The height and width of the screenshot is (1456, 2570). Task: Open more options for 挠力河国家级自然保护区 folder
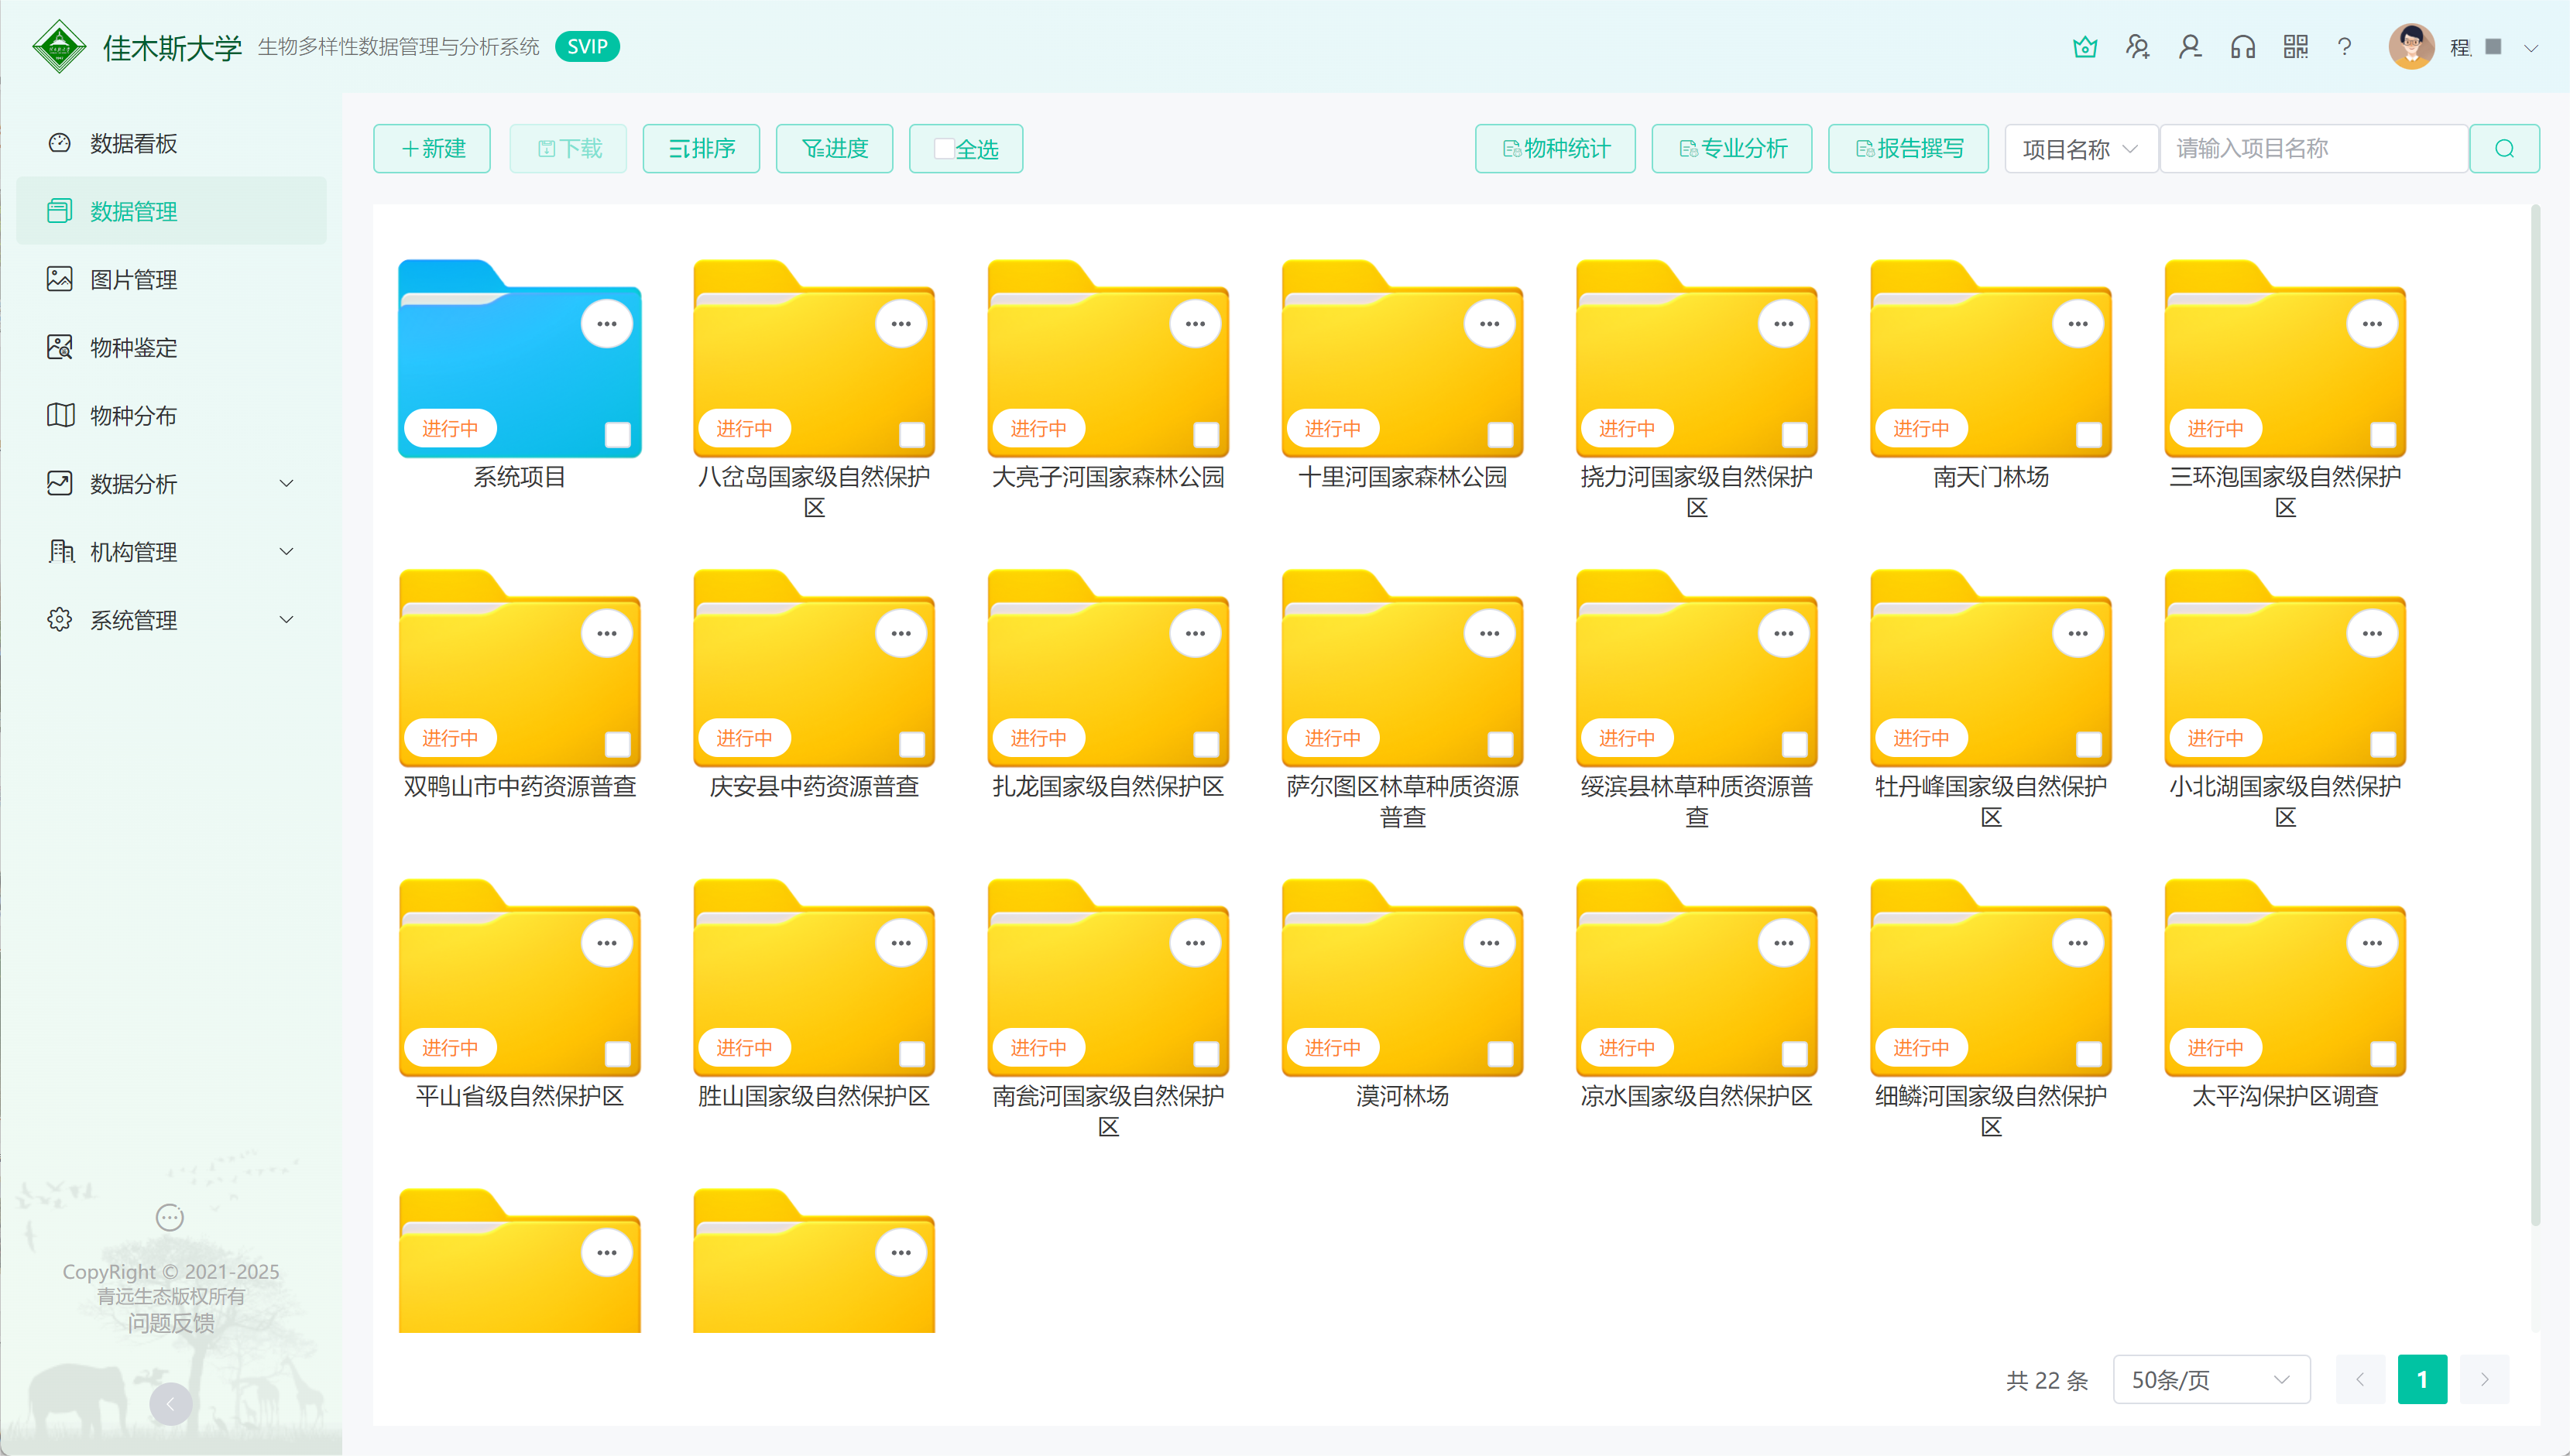(x=1784, y=324)
